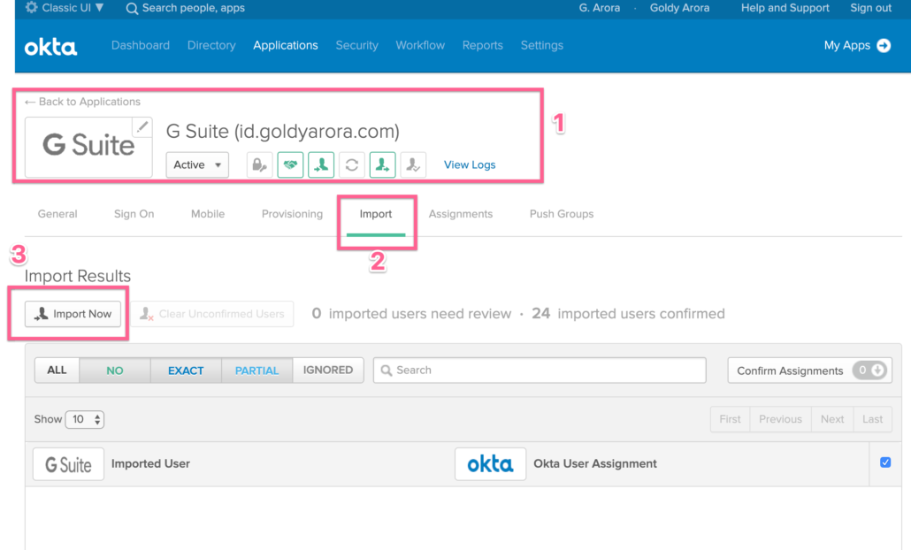Open the Reports menu
The width and height of the screenshot is (911, 550).
[482, 45]
